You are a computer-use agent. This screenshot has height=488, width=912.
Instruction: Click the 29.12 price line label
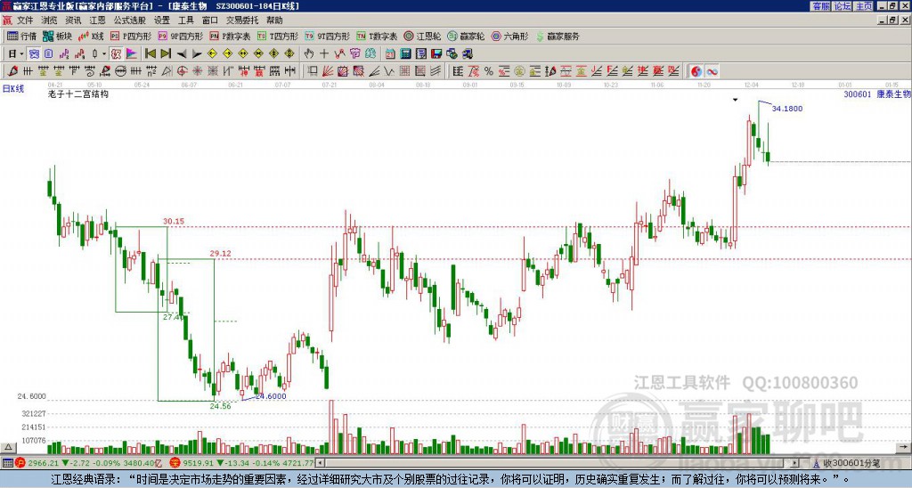(221, 254)
